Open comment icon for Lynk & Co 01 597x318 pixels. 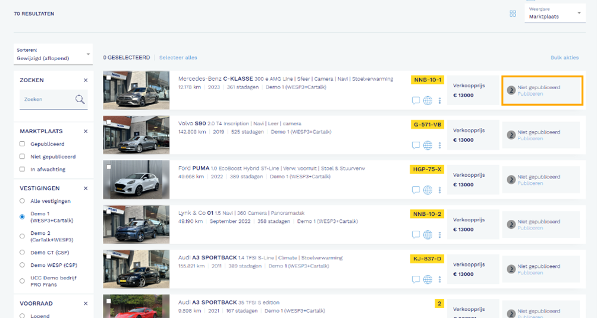tap(416, 235)
